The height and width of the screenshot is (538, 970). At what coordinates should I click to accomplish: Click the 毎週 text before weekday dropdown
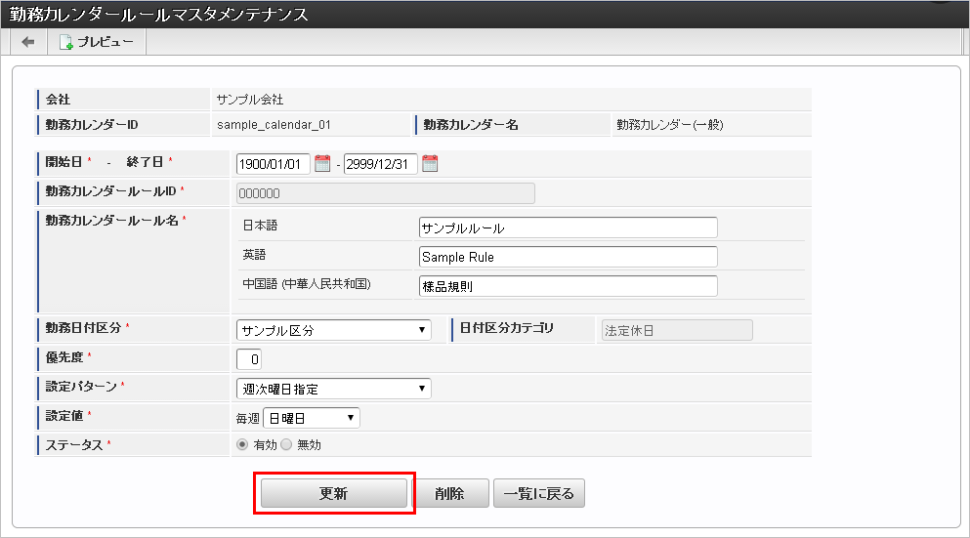coord(247,419)
